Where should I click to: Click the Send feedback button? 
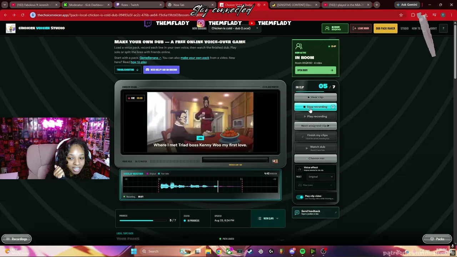[x=315, y=213]
